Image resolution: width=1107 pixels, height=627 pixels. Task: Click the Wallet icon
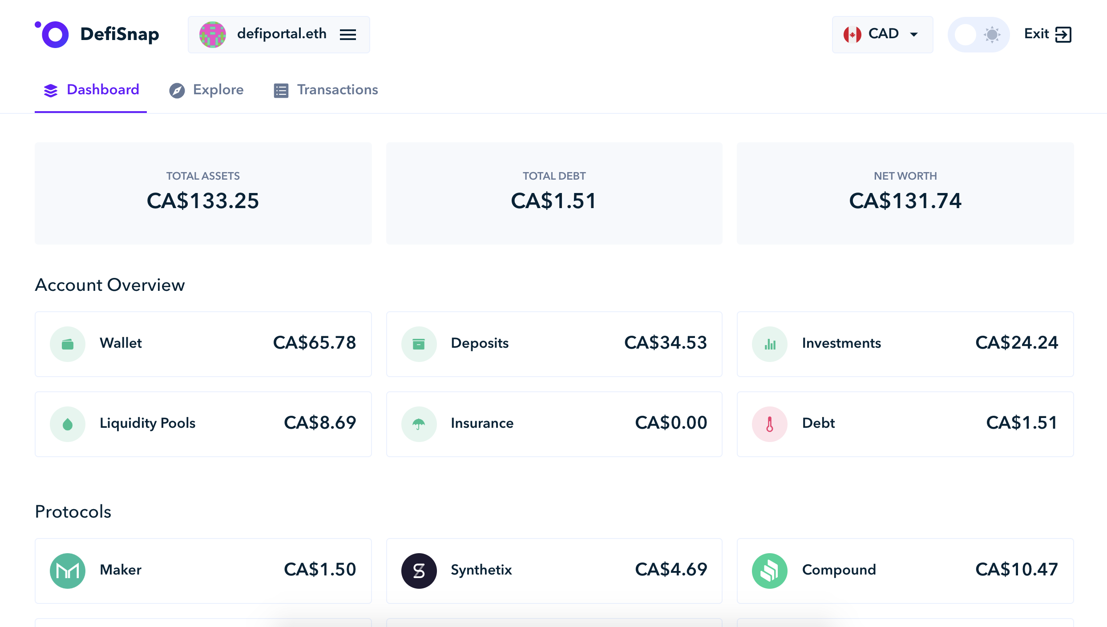(x=68, y=344)
